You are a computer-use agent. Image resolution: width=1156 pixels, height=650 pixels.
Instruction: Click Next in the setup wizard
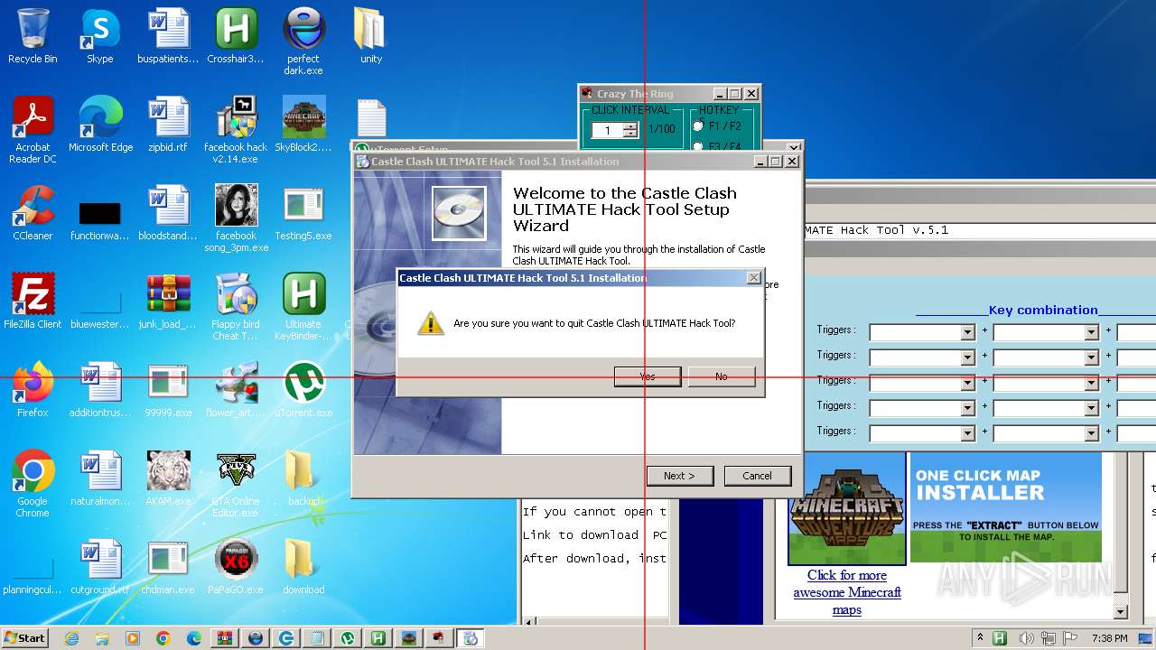(680, 476)
